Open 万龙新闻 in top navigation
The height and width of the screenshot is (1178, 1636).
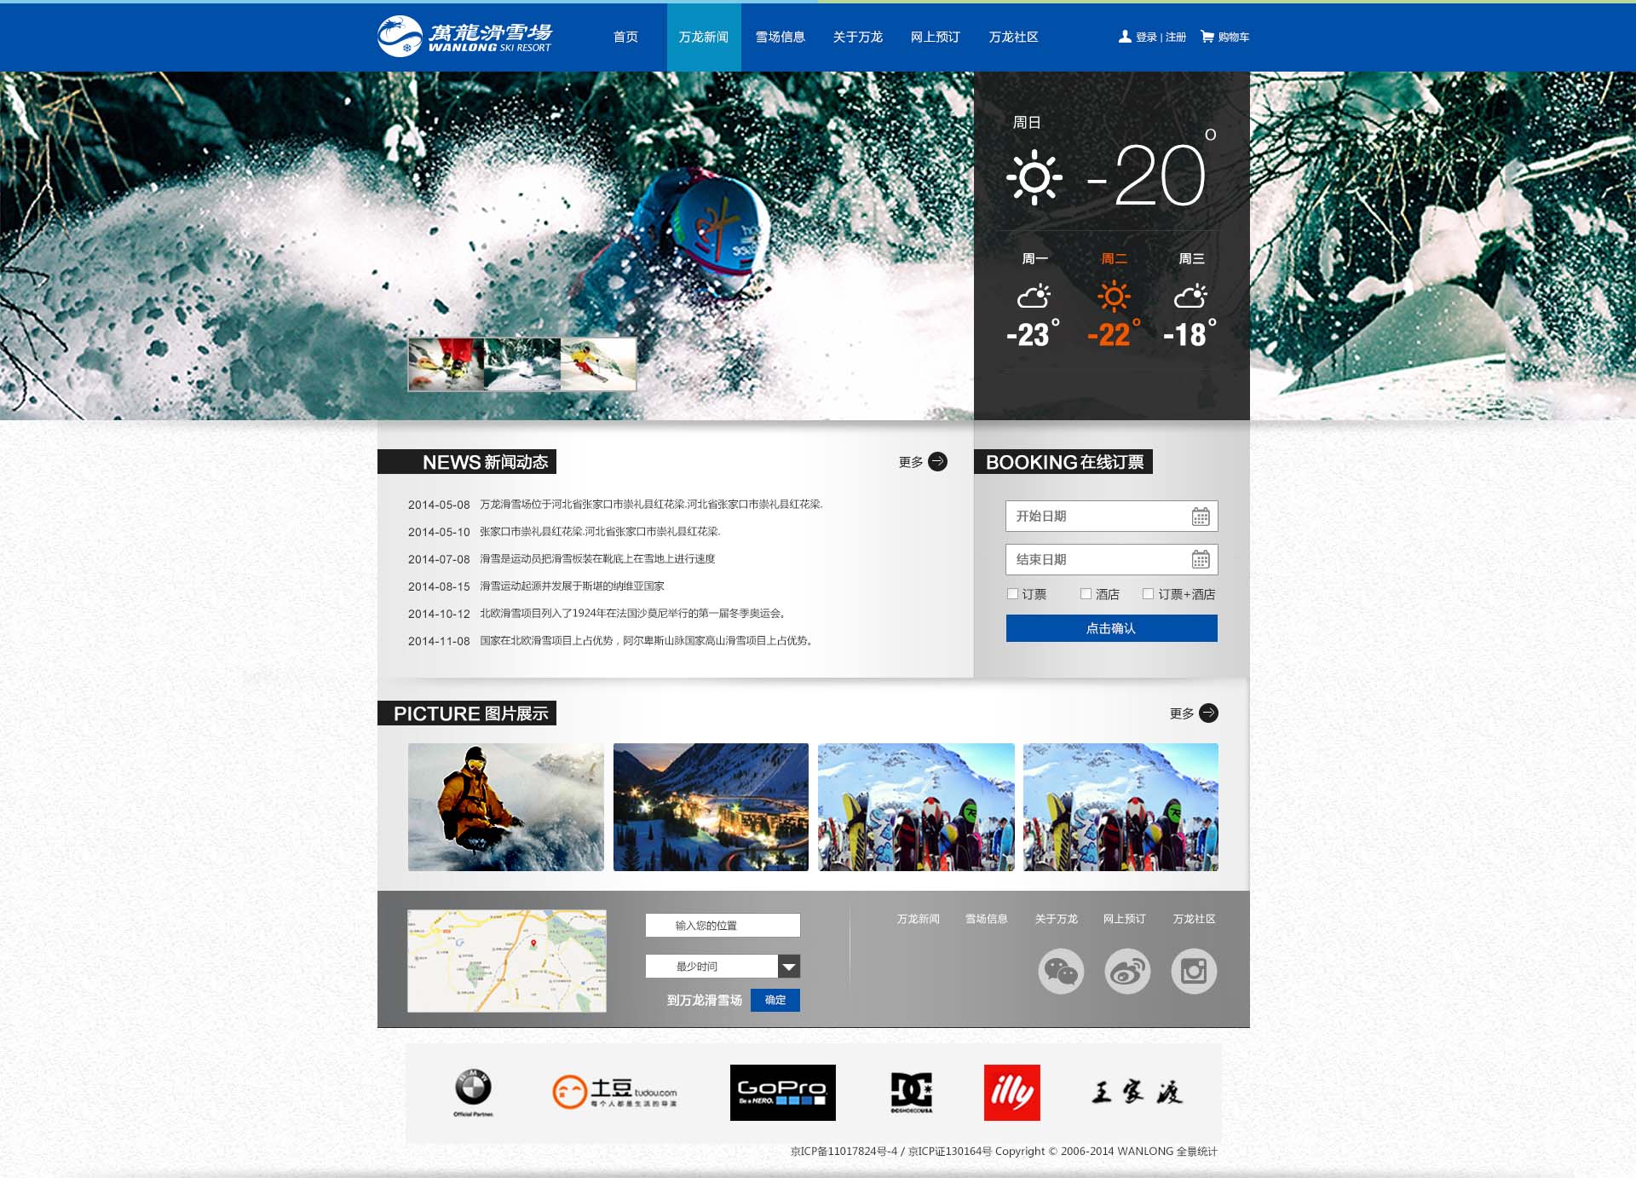[x=703, y=38]
